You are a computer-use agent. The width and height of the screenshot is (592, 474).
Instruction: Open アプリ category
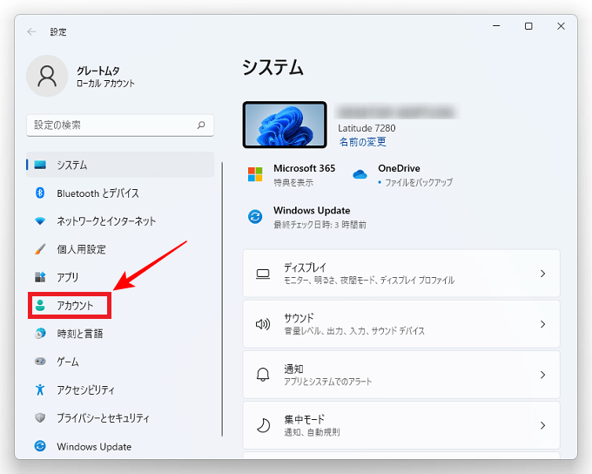coord(120,277)
